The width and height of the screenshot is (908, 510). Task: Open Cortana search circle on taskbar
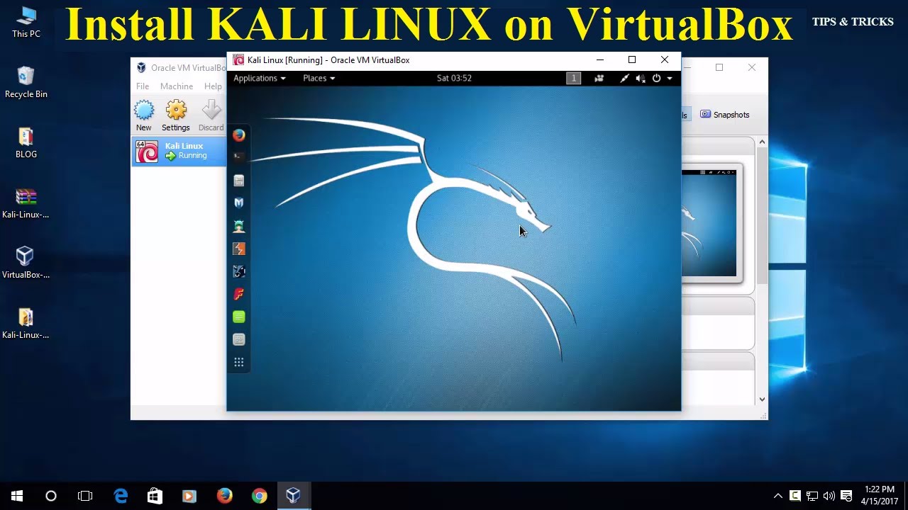click(x=51, y=496)
